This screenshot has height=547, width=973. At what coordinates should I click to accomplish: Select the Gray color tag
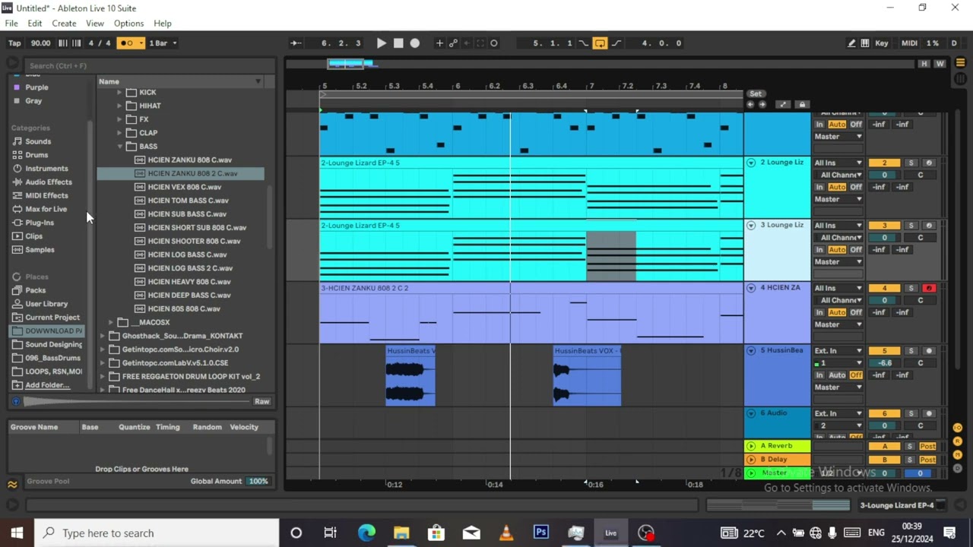33,101
